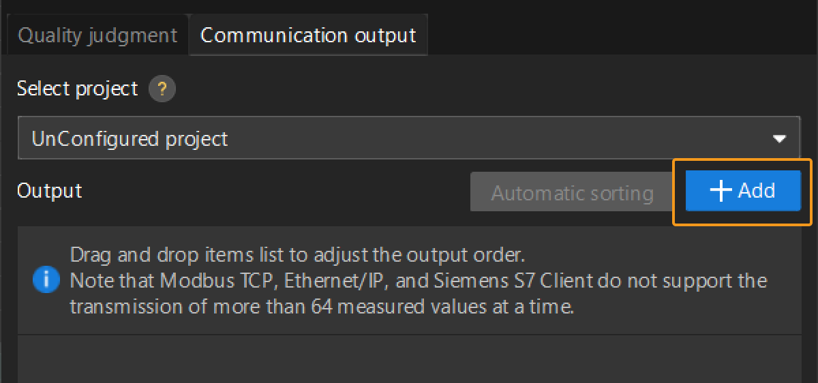
Task: Click the UnConfigured project text in selector
Action: [x=130, y=139]
